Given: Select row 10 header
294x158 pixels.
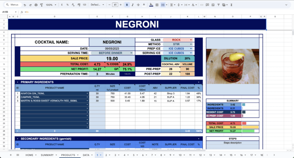Looking at the screenshot, I should (x=4, y=58).
